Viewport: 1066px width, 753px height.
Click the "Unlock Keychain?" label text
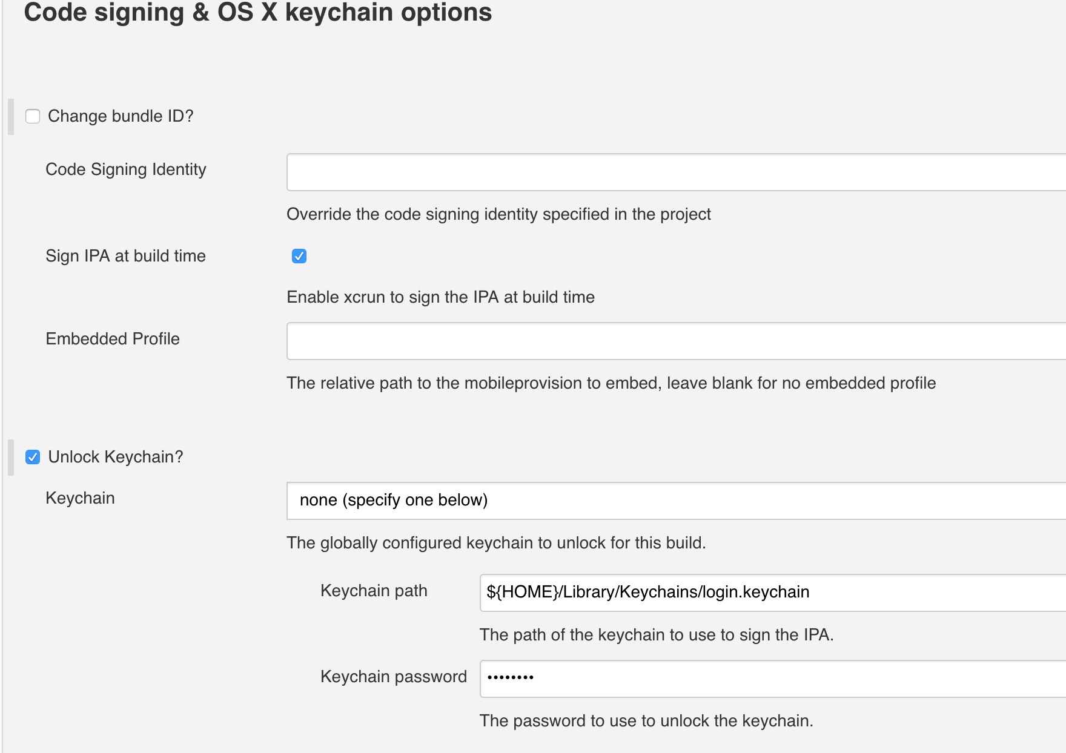tap(115, 457)
